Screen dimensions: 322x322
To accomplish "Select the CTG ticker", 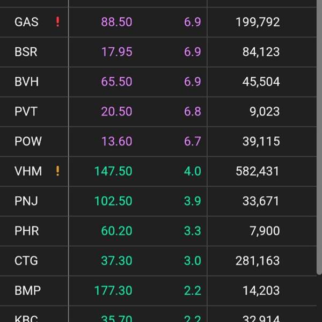I will (26, 261).
